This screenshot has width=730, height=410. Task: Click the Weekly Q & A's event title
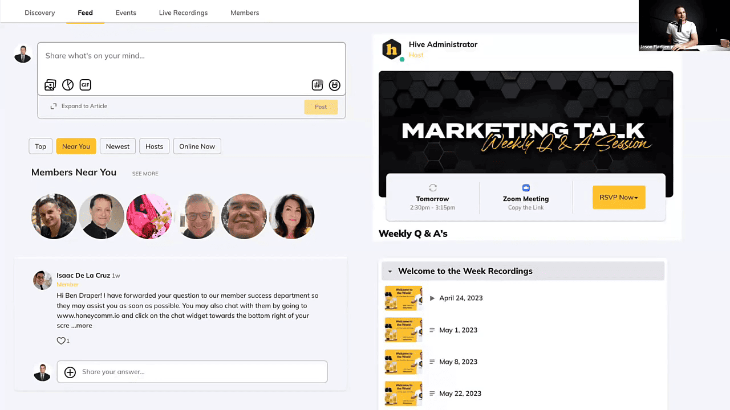tap(413, 233)
